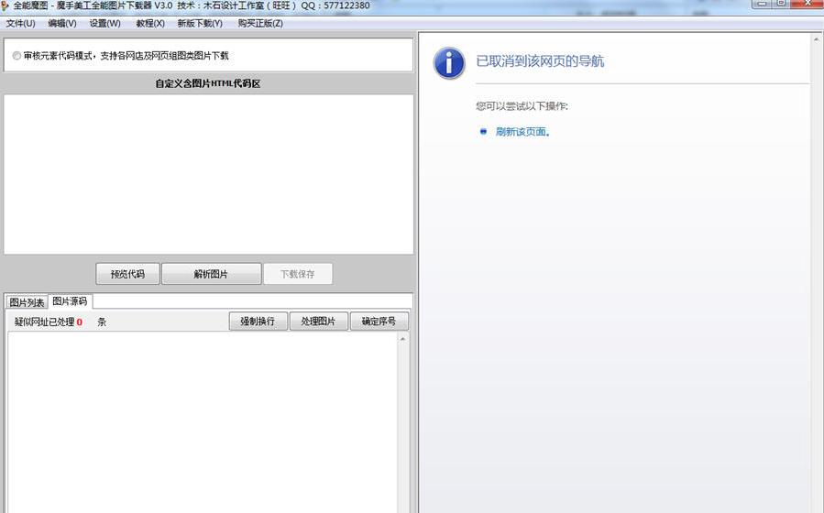Image resolution: width=824 pixels, height=513 pixels.
Task: Click the 您可以尝试以下操作 text
Action: (522, 106)
